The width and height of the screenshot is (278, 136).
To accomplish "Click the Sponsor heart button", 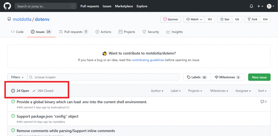I will [170, 19].
